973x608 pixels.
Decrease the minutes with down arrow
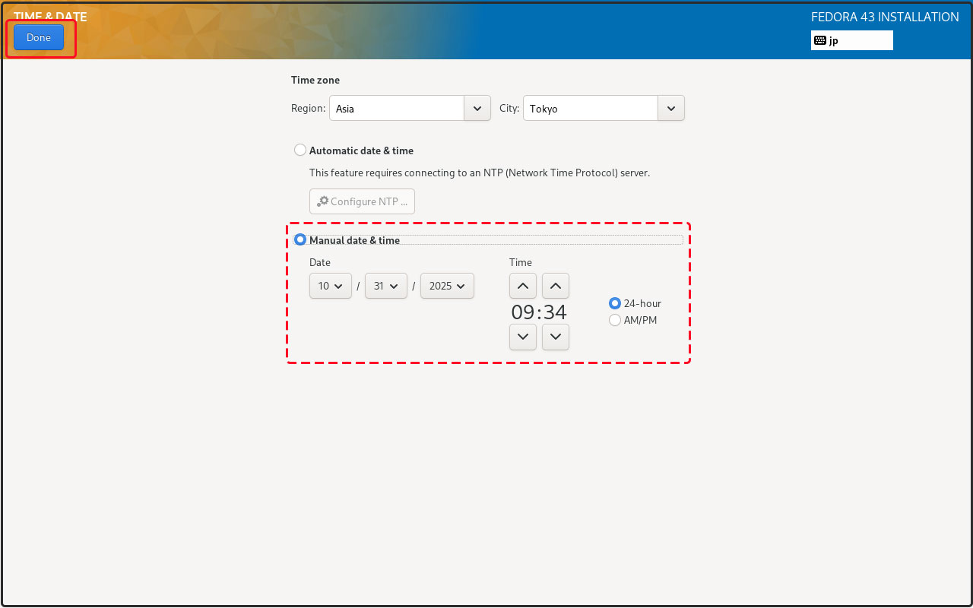point(556,337)
